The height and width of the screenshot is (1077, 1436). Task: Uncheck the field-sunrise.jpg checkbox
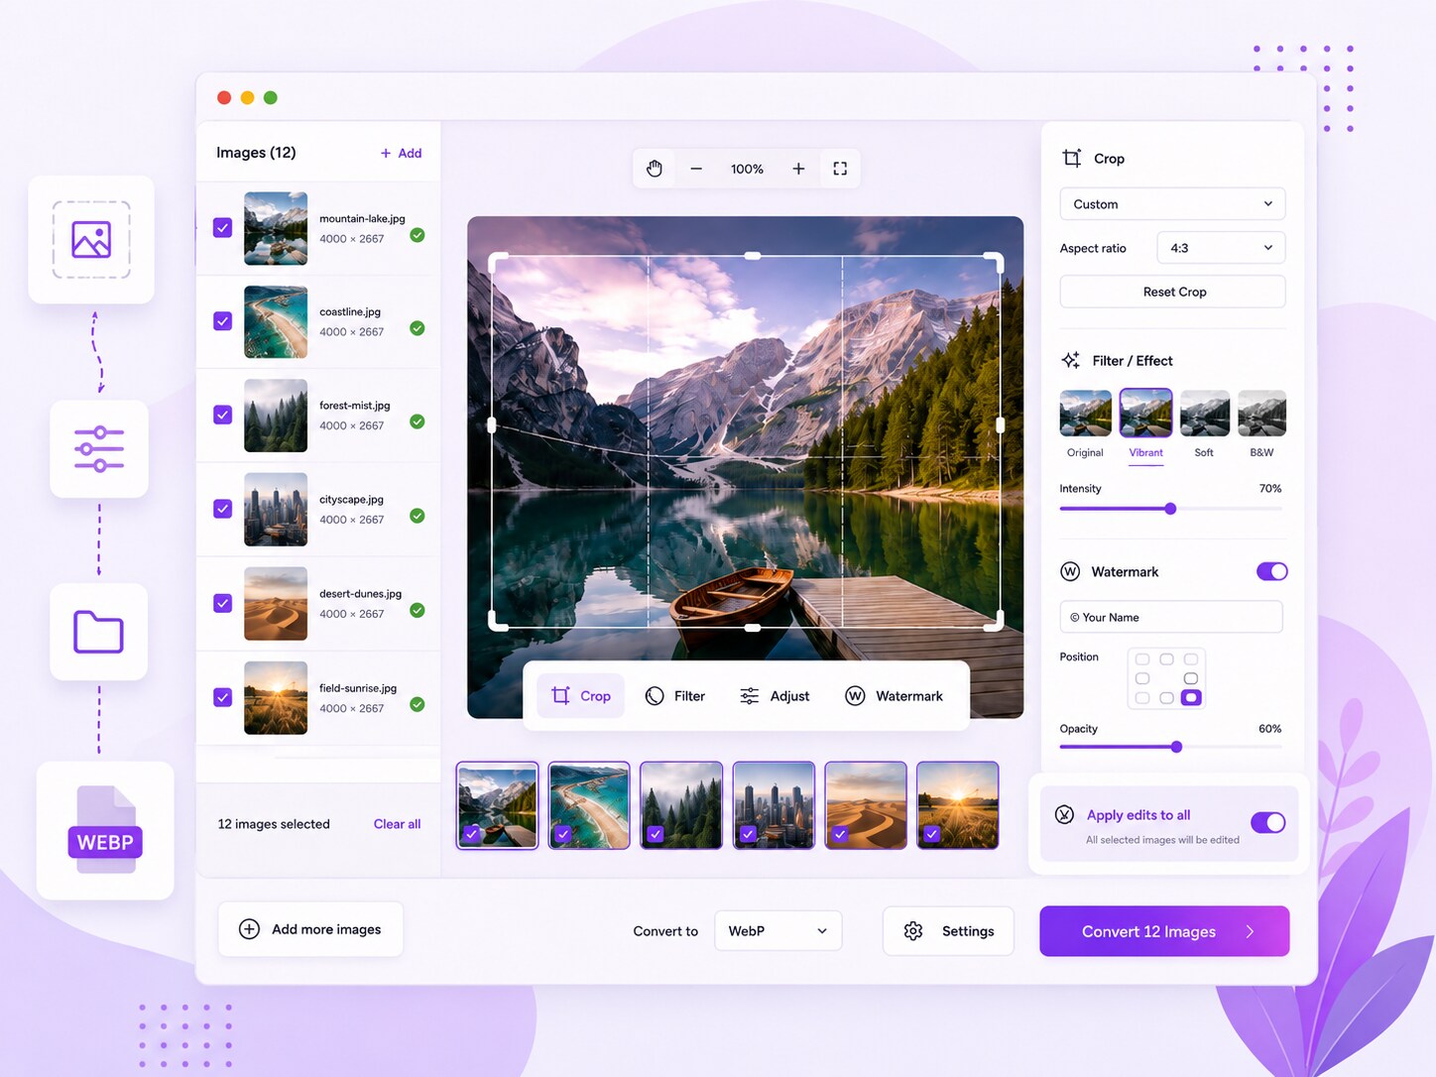223,697
